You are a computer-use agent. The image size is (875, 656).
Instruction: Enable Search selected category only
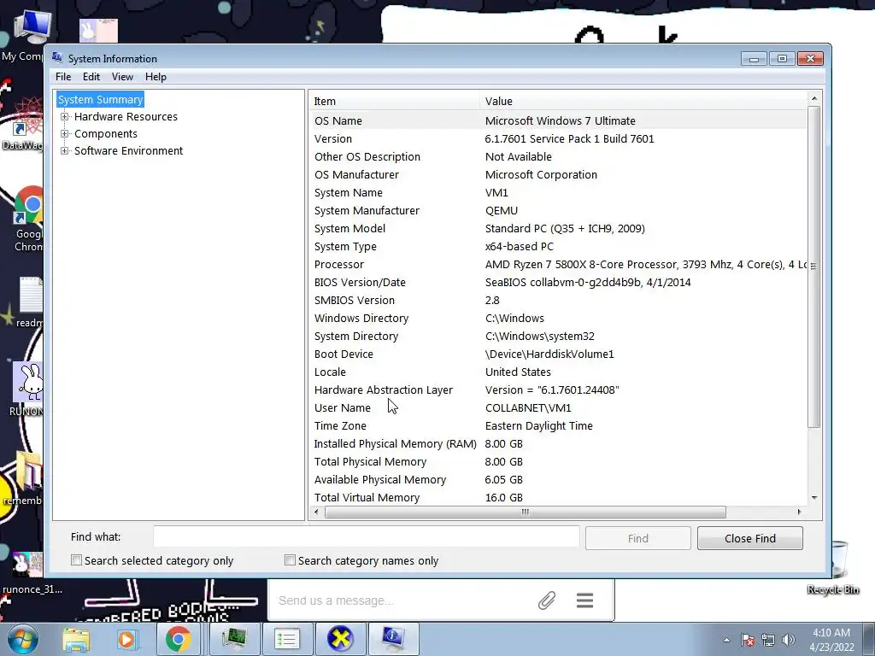[x=76, y=560]
